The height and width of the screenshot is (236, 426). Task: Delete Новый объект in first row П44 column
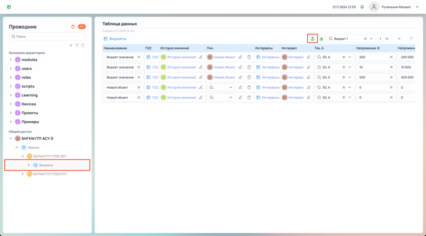pyautogui.click(x=249, y=57)
